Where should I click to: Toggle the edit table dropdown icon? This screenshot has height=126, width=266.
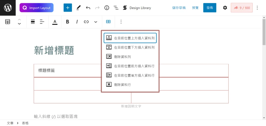(108, 22)
